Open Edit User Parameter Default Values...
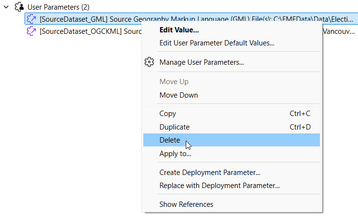 pos(217,43)
